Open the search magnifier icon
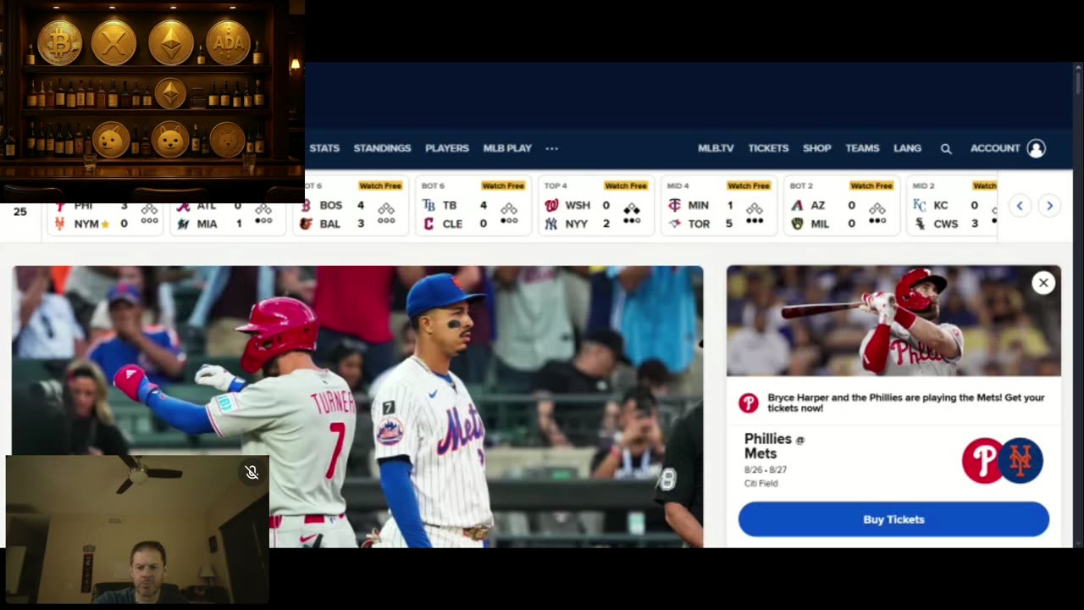The image size is (1084, 610). pos(946,148)
